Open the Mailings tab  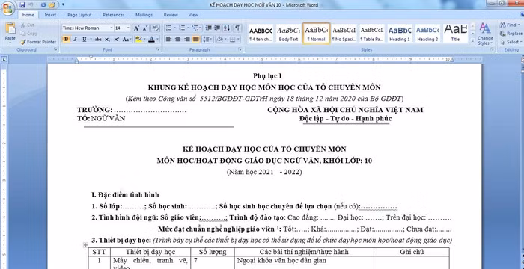[144, 15]
